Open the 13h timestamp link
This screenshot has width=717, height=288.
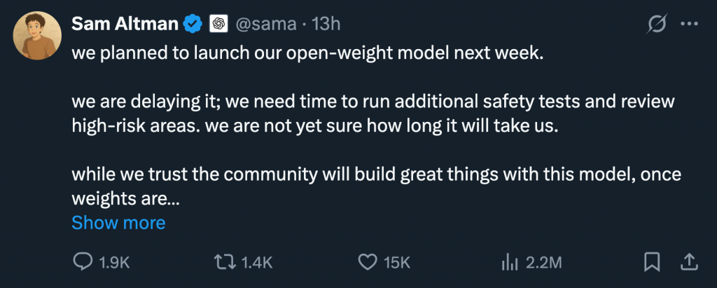pos(325,25)
